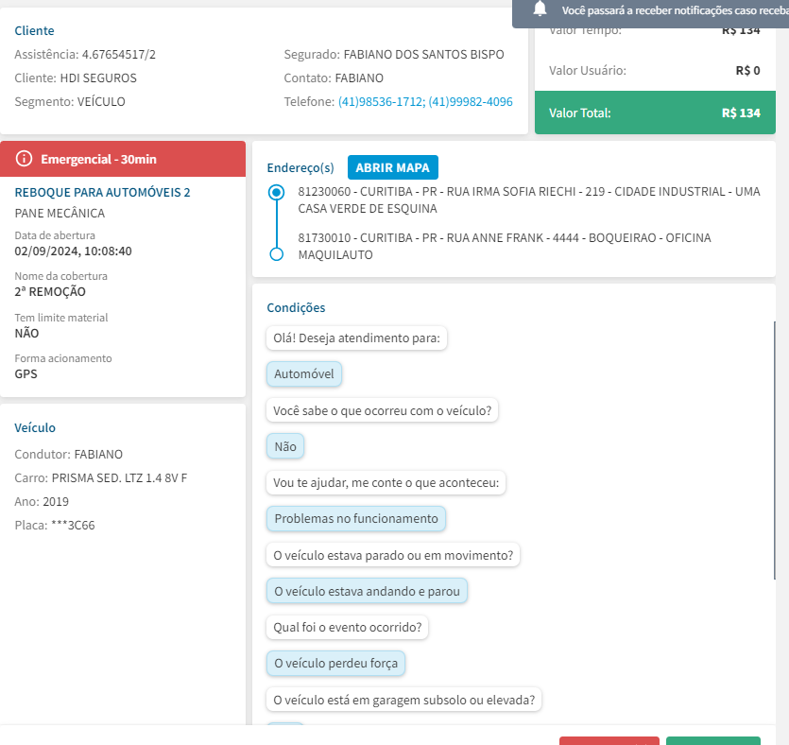789x745 pixels.
Task: Click the Condições heading
Action: click(296, 307)
